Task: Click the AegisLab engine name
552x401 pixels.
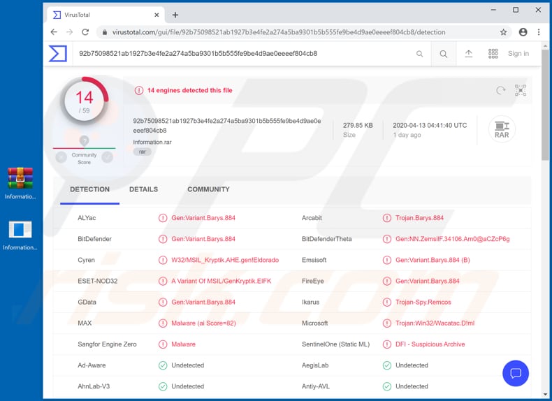Action: pos(314,365)
